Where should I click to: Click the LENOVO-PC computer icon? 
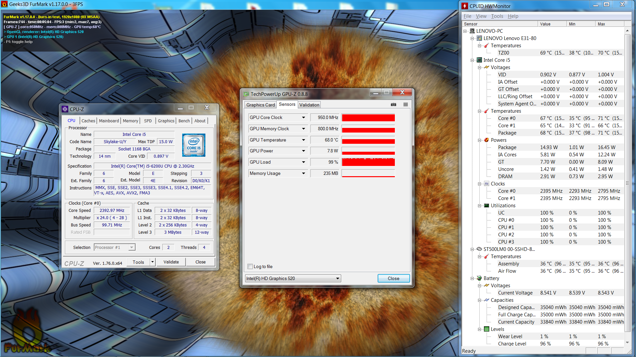point(472,31)
